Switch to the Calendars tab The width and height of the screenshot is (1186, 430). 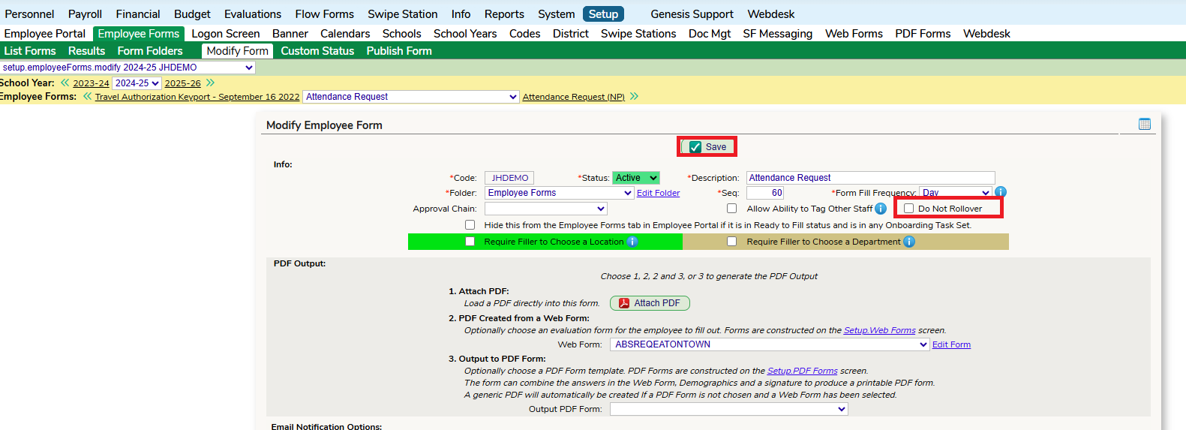345,34
